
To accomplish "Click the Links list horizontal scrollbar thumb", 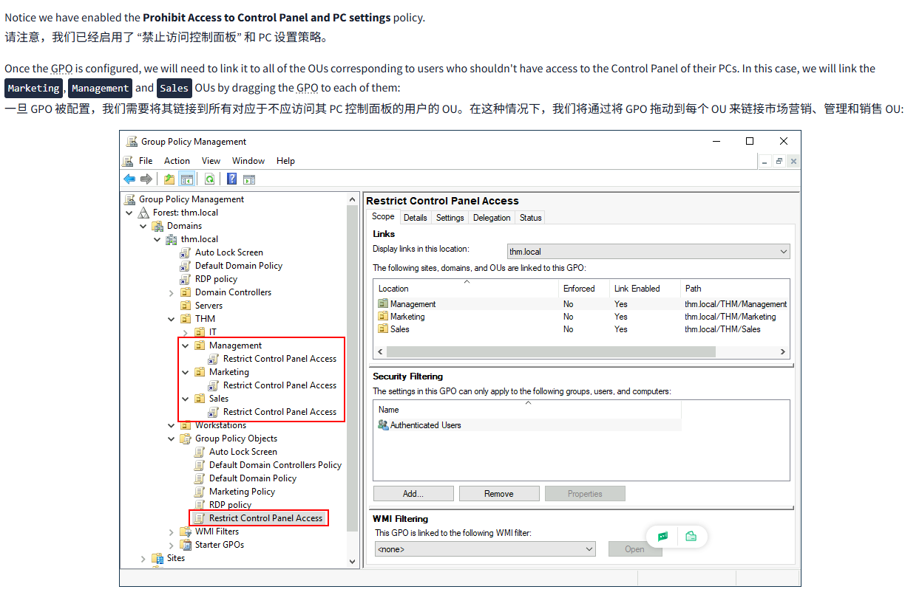I will pyautogui.click(x=551, y=352).
